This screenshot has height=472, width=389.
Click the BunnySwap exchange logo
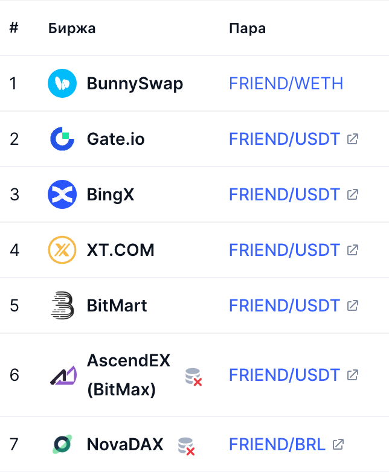pos(62,83)
